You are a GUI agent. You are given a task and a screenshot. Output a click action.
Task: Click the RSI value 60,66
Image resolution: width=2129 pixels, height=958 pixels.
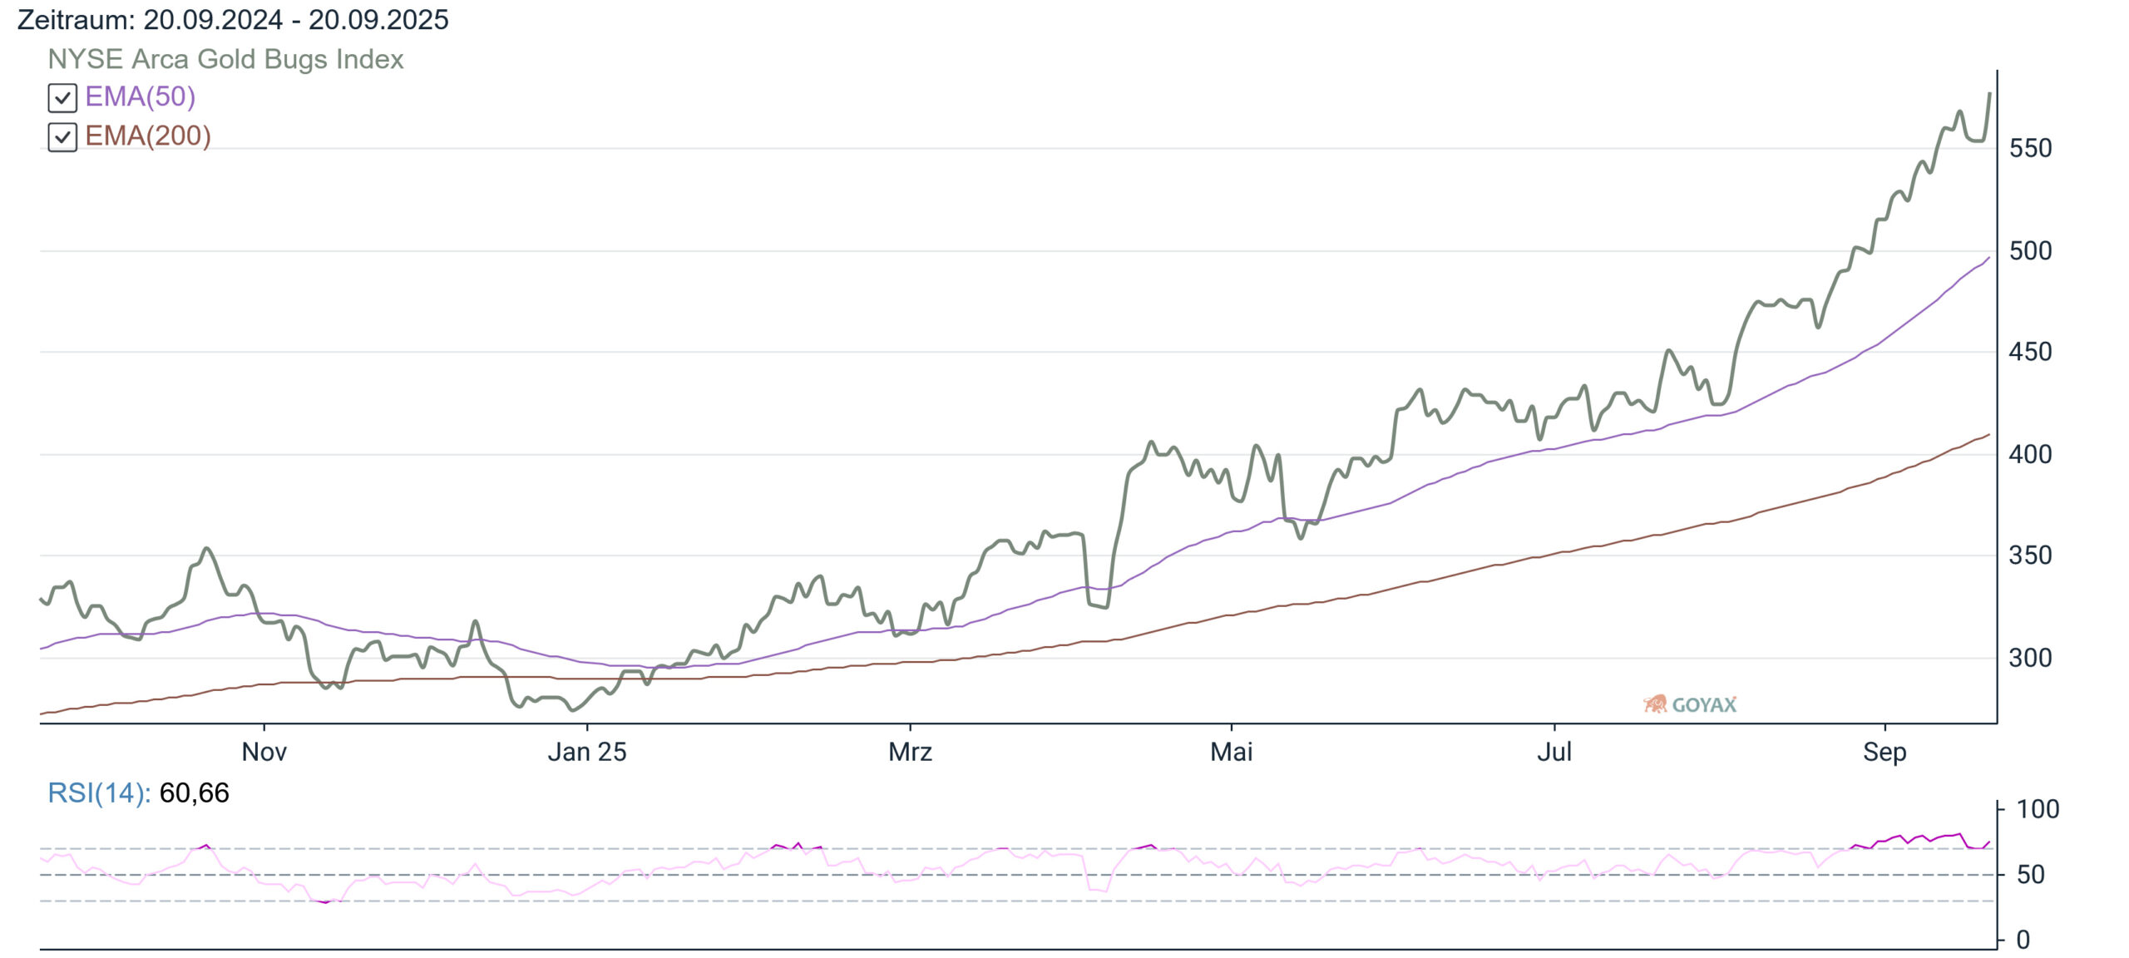point(194,793)
